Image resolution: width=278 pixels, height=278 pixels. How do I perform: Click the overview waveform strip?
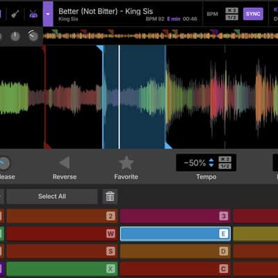pos(161,35)
